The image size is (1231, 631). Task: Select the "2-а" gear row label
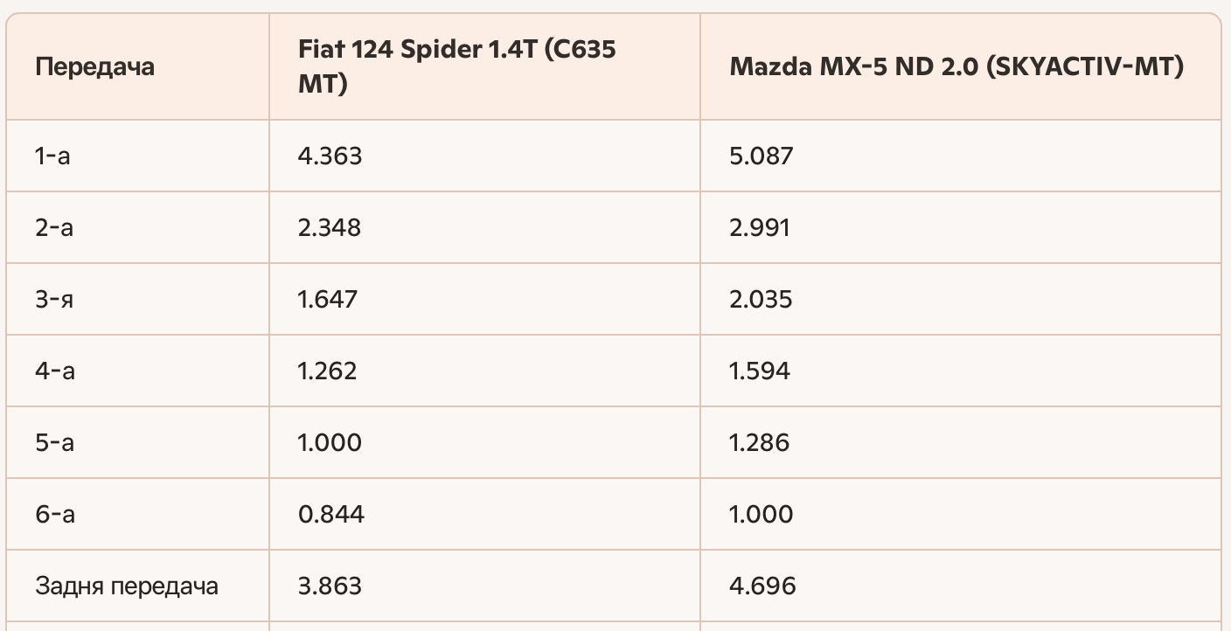54,227
